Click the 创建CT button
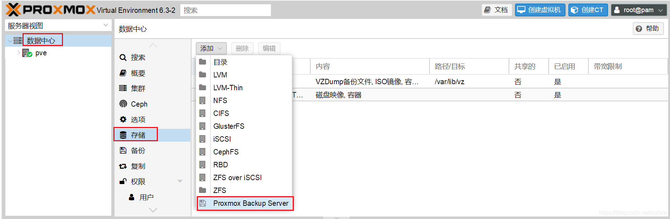670x219 pixels. (588, 10)
